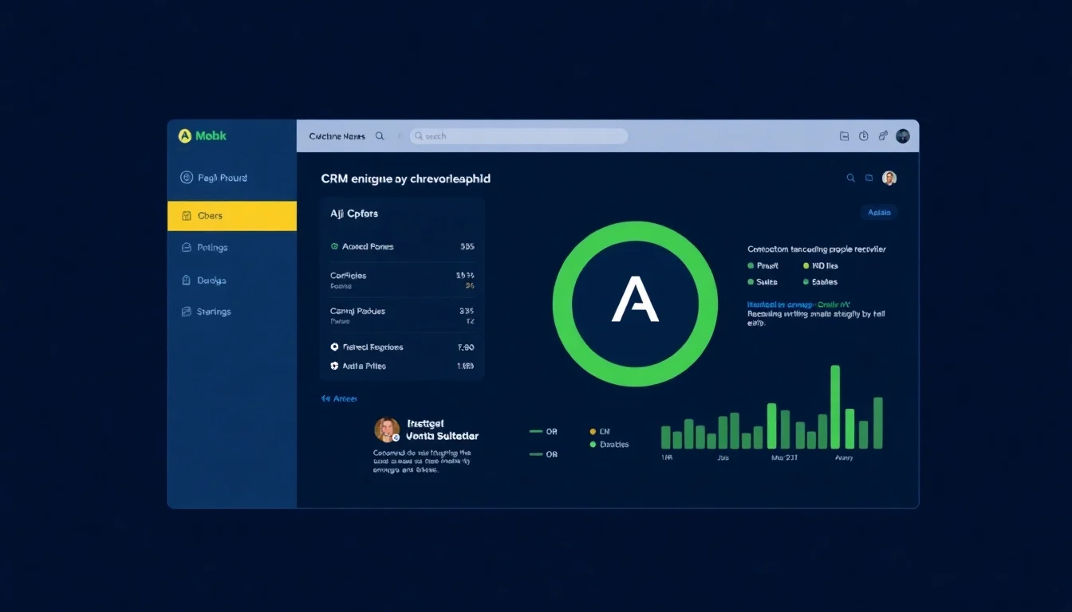Click the icon beside Daolgs
The image size is (1072, 612).
(x=187, y=280)
